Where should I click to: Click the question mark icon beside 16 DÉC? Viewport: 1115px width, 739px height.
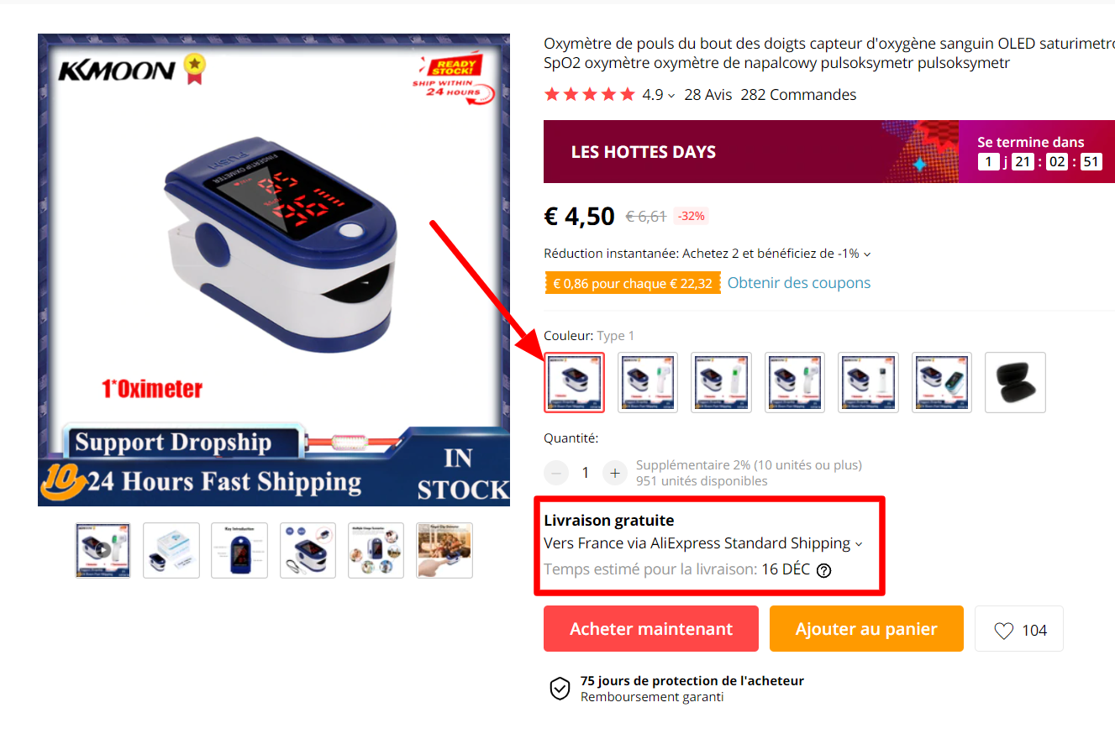tap(823, 570)
